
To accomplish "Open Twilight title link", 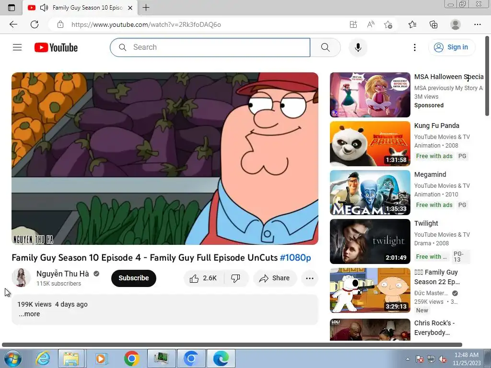I will click(426, 223).
